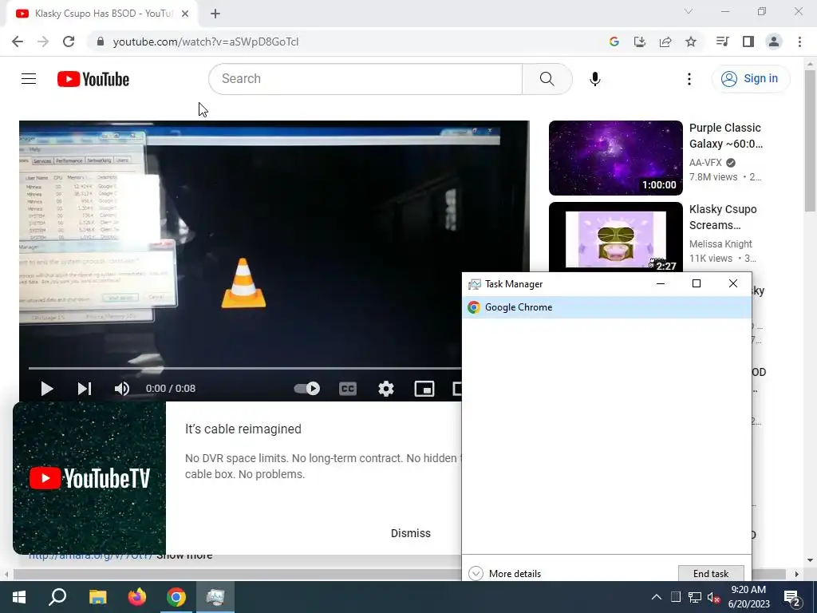Toggle closed captions CC
817x613 pixels.
click(348, 389)
